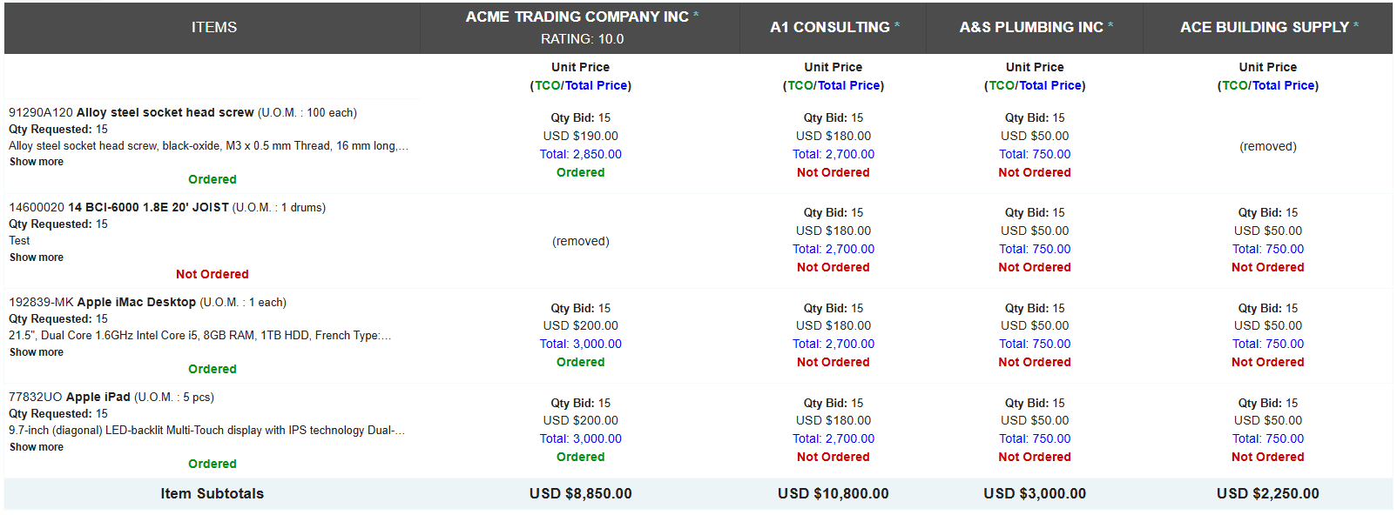
Task: Expand Show more under BCI-6000 JOIST item
Action: [x=37, y=257]
